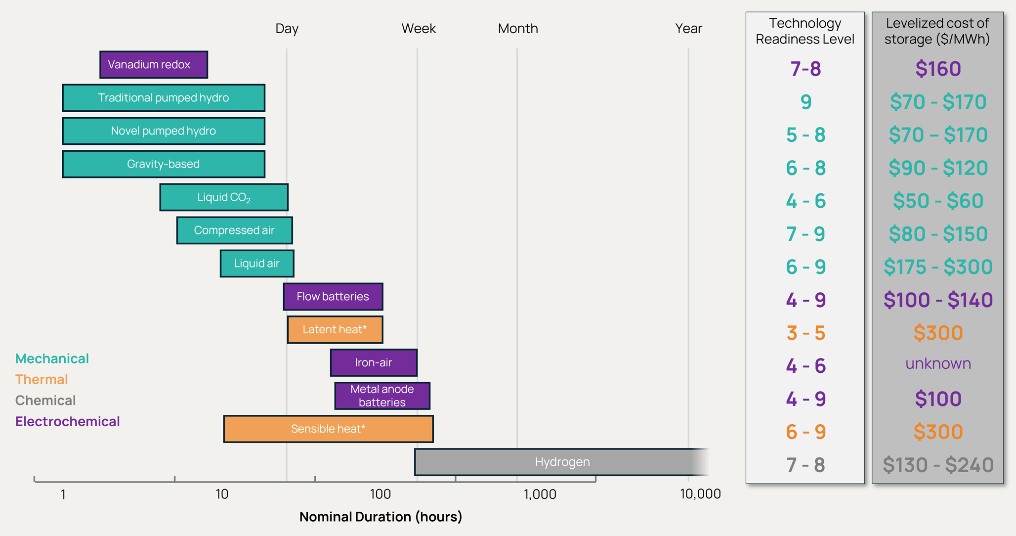Select the Gravity-based bar
The image size is (1016, 536).
[x=164, y=164]
